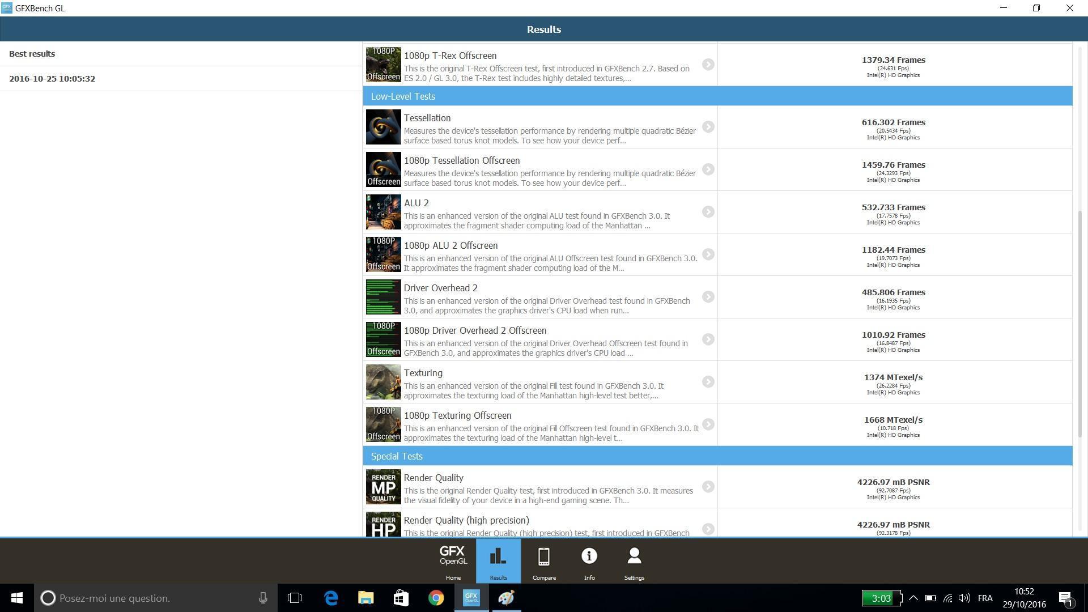This screenshot has width=1088, height=612.
Task: Select the 2016-10-25 10:05:32 result entry
Action: (x=52, y=79)
